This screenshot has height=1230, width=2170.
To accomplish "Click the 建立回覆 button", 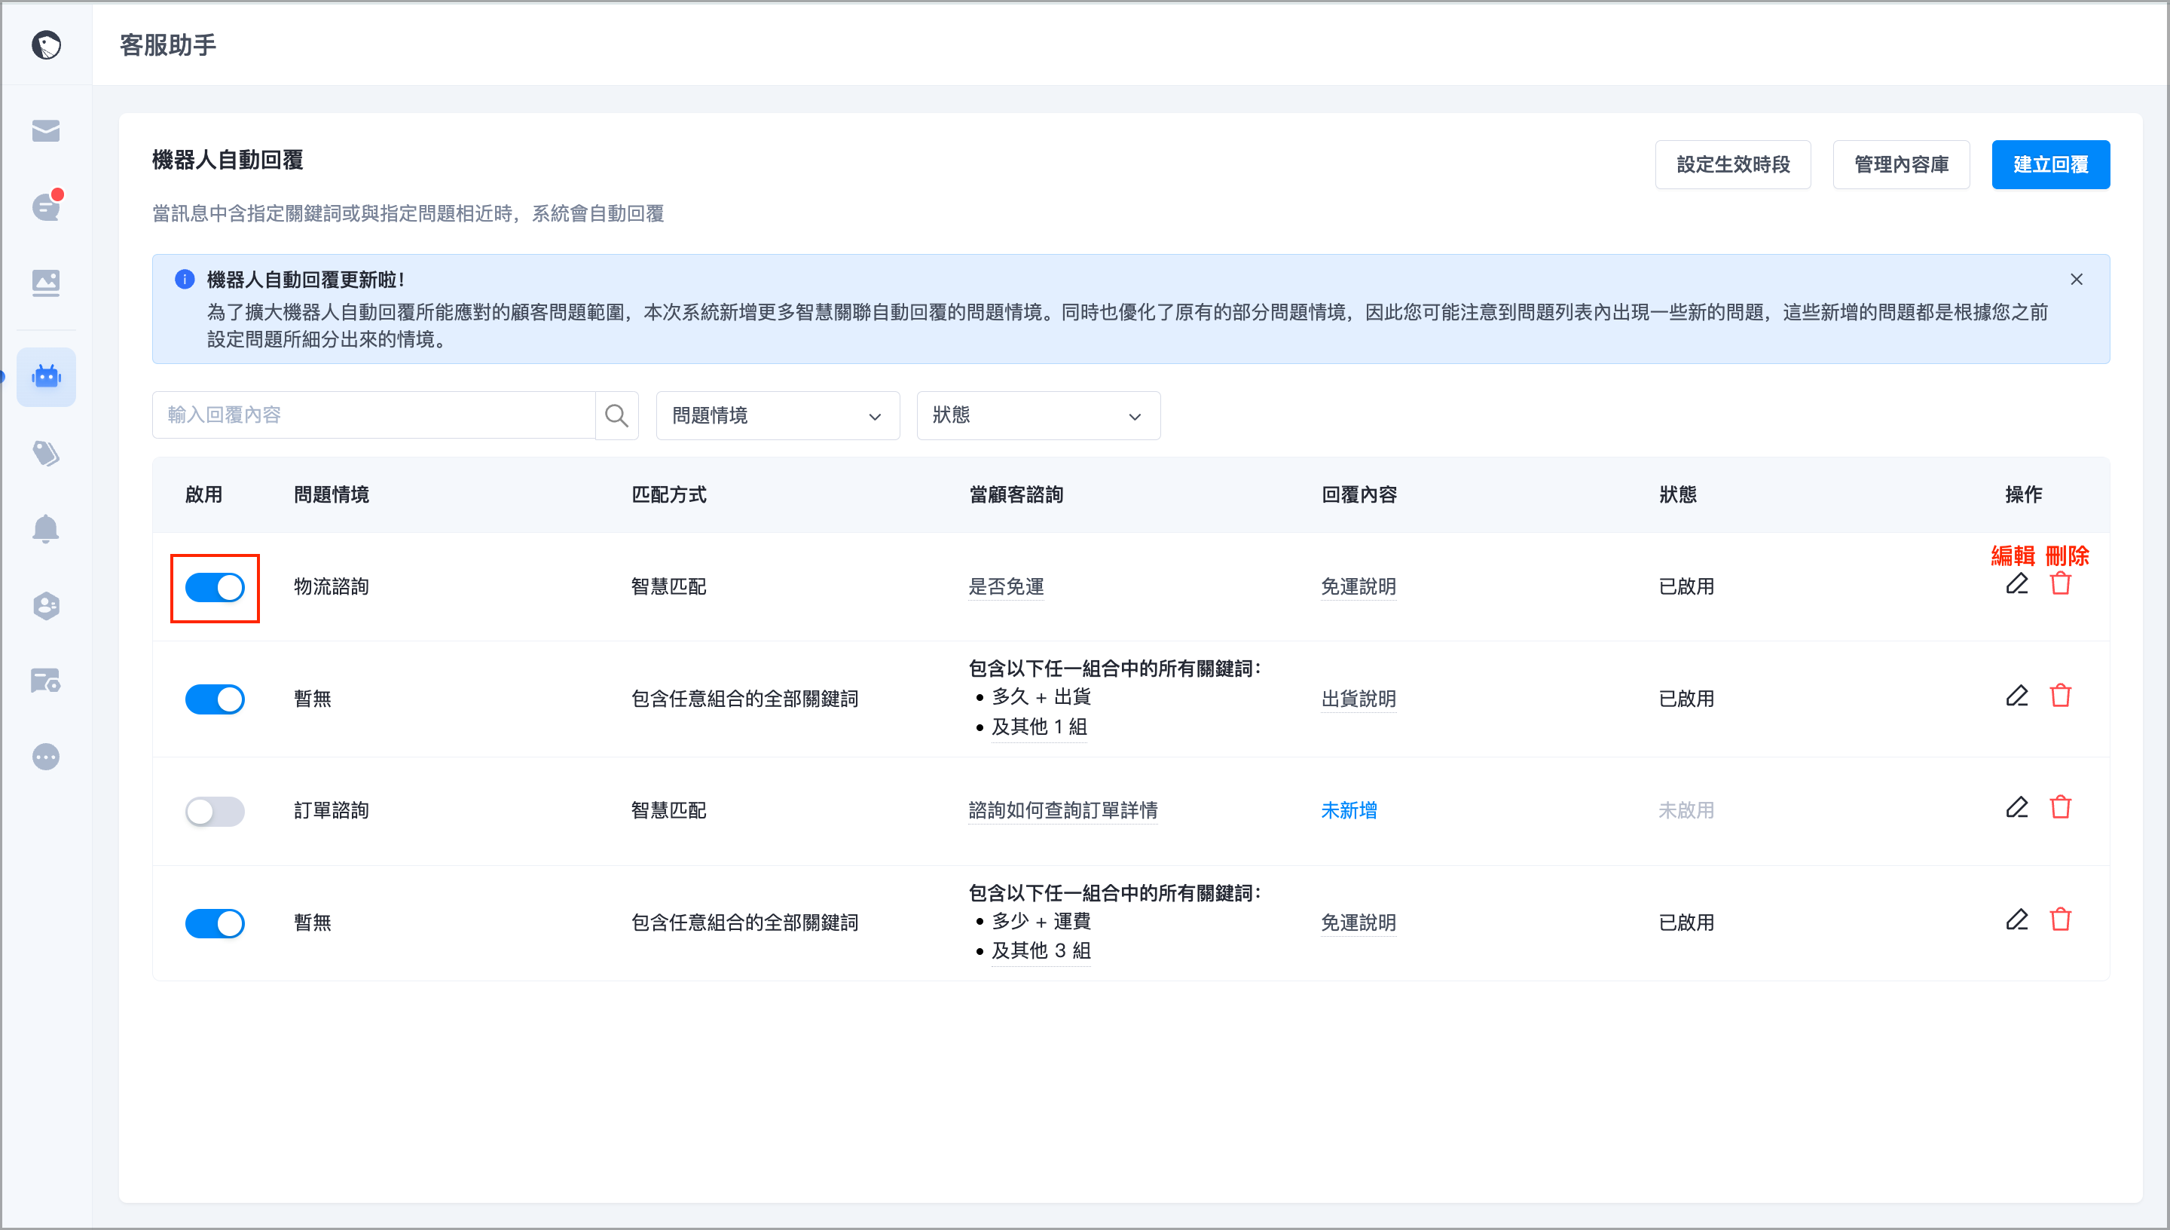I will click(x=2050, y=165).
